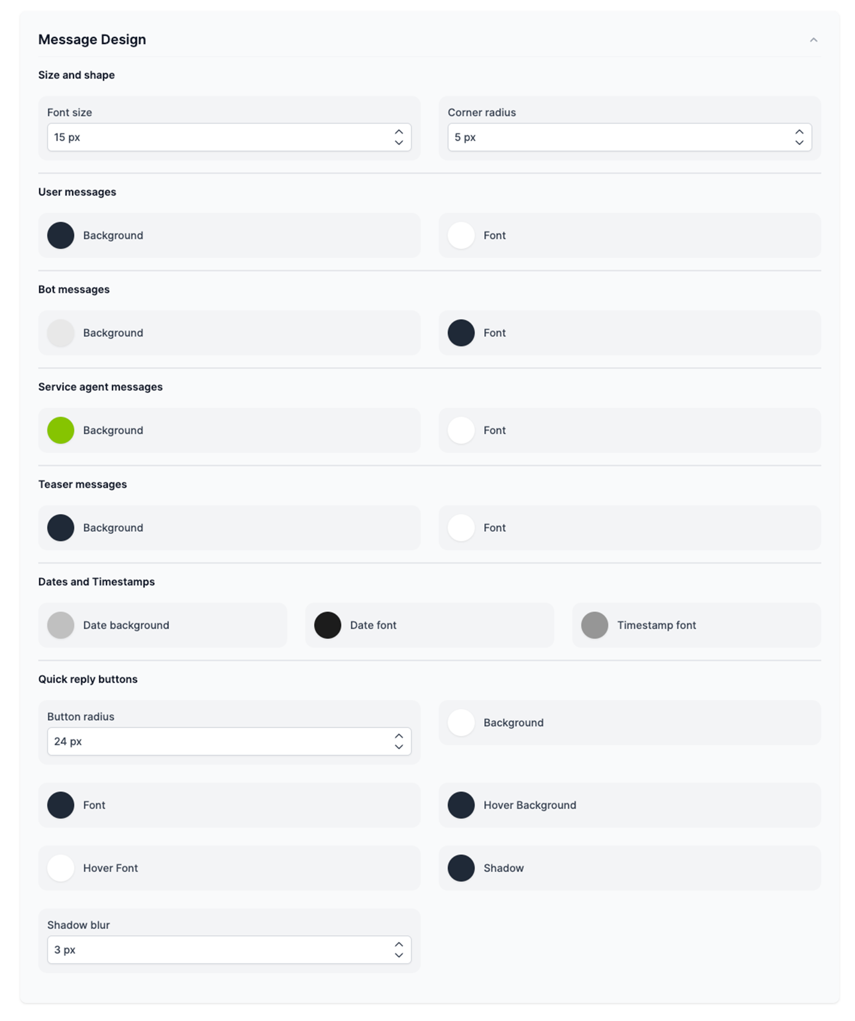This screenshot has width=855, height=1021.
Task: Click the Corner radius input field
Action: pyautogui.click(x=629, y=137)
